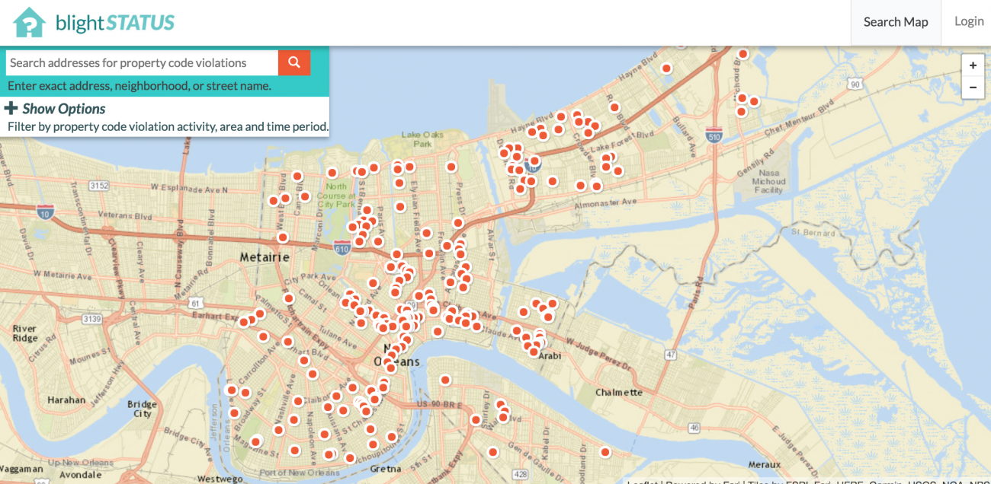Click the Arabi label on the map
The image size is (991, 484).
550,355
